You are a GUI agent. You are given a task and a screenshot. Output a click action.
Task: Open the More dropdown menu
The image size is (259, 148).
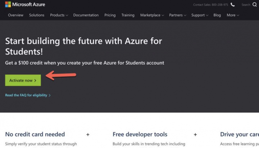233,15
